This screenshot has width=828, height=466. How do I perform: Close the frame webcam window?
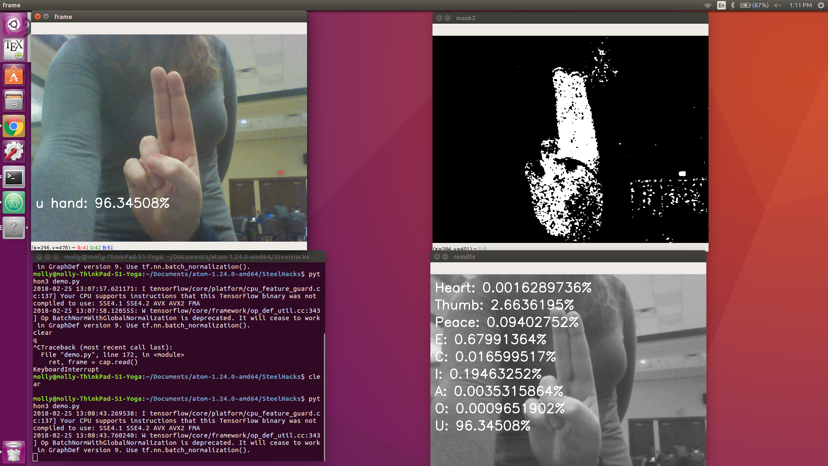[x=38, y=17]
